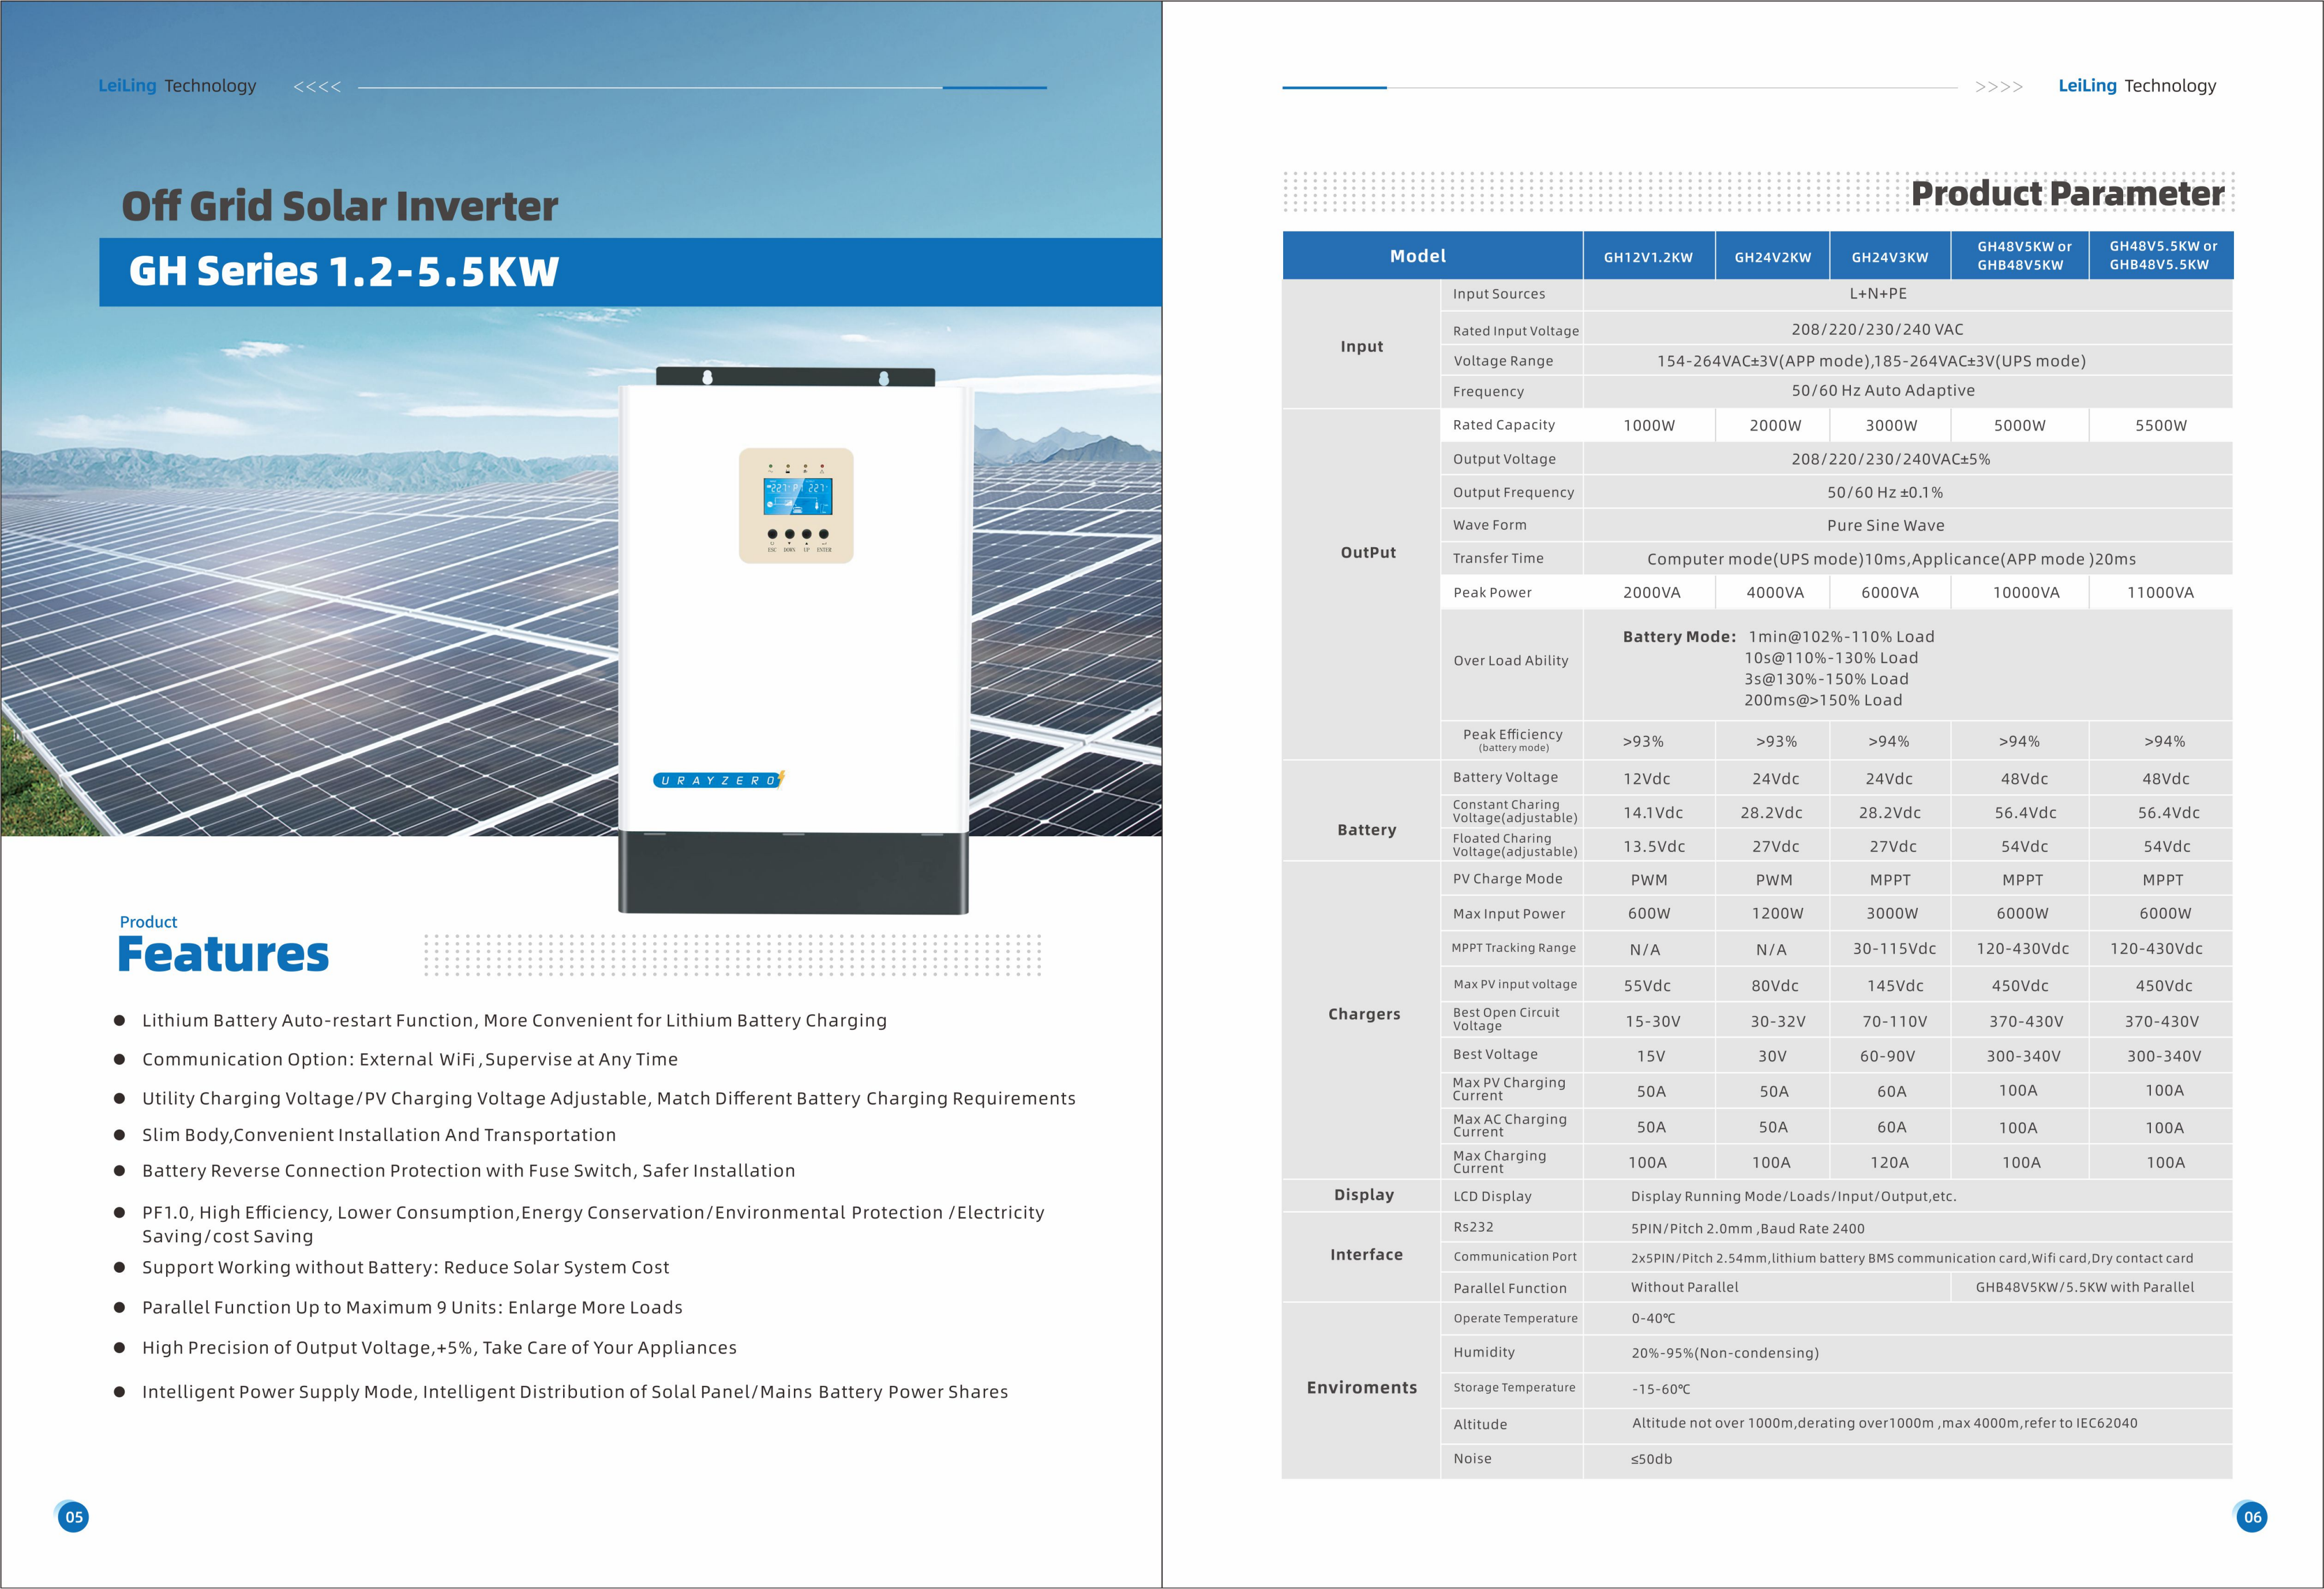This screenshot has height=1589, width=2324.
Task: Click "LeiLing Technology" on the right page
Action: [x=2137, y=86]
